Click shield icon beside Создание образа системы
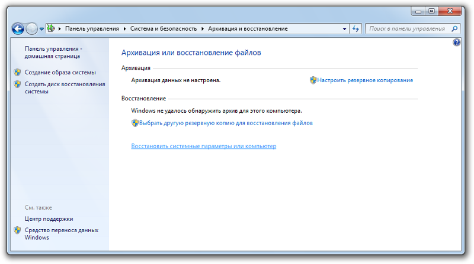Viewport: 474px width, 264px height. 17,72
